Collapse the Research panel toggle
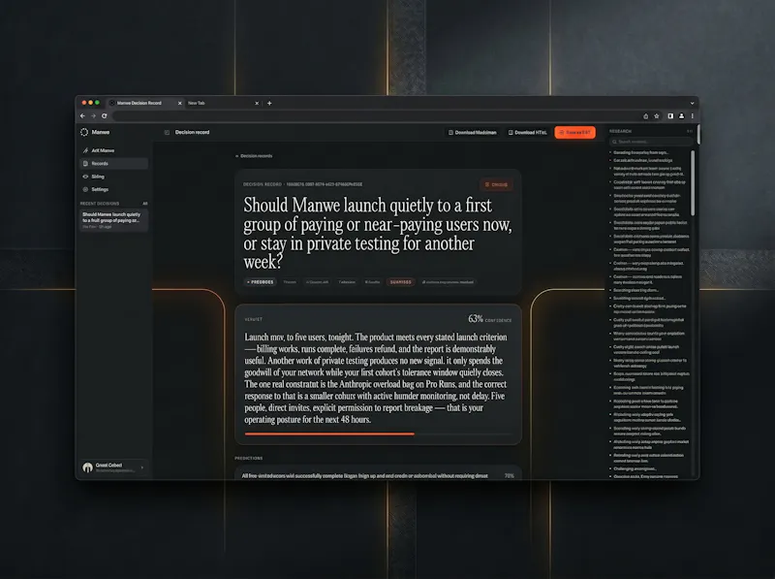Image resolution: width=775 pixels, height=579 pixels. pos(690,131)
